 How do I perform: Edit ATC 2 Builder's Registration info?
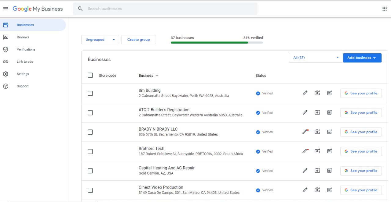[305, 113]
